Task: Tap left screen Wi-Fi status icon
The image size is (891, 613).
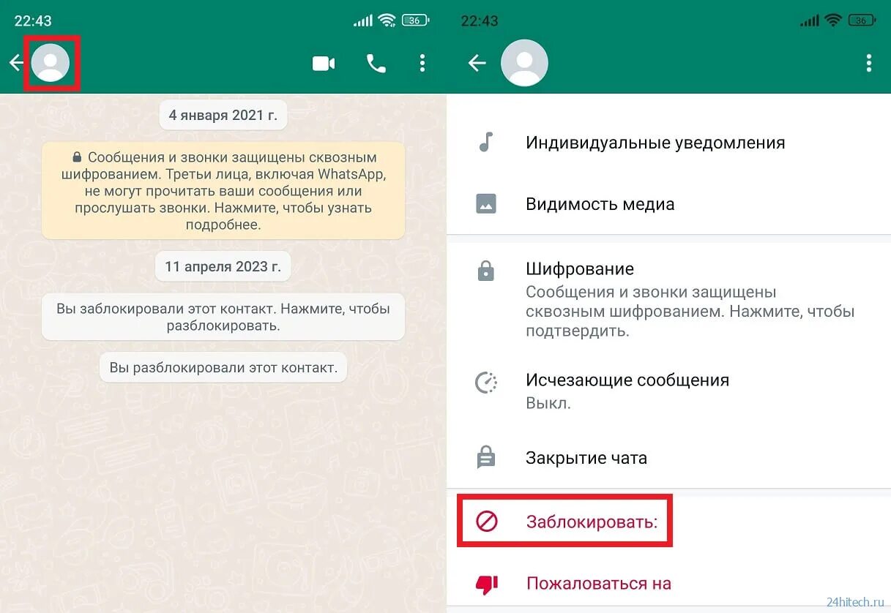Action: click(388, 20)
